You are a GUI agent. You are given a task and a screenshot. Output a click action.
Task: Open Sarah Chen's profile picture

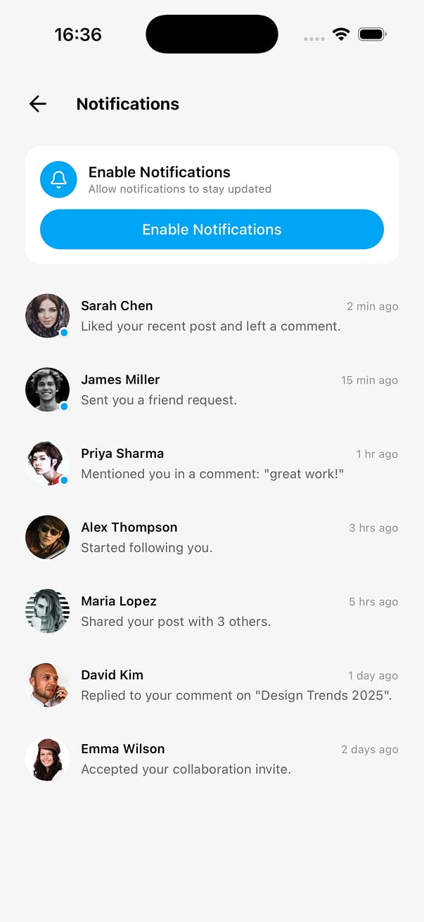pyautogui.click(x=47, y=316)
